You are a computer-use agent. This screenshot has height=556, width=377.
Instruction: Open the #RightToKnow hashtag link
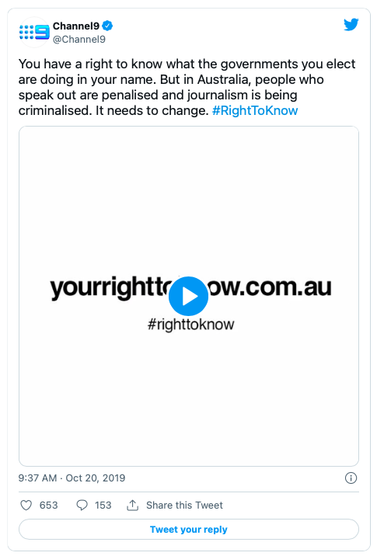click(x=255, y=110)
